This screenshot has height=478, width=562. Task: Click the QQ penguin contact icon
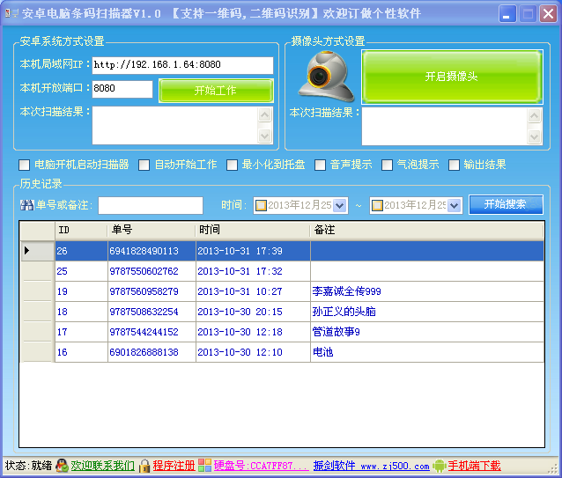pyautogui.click(x=62, y=466)
